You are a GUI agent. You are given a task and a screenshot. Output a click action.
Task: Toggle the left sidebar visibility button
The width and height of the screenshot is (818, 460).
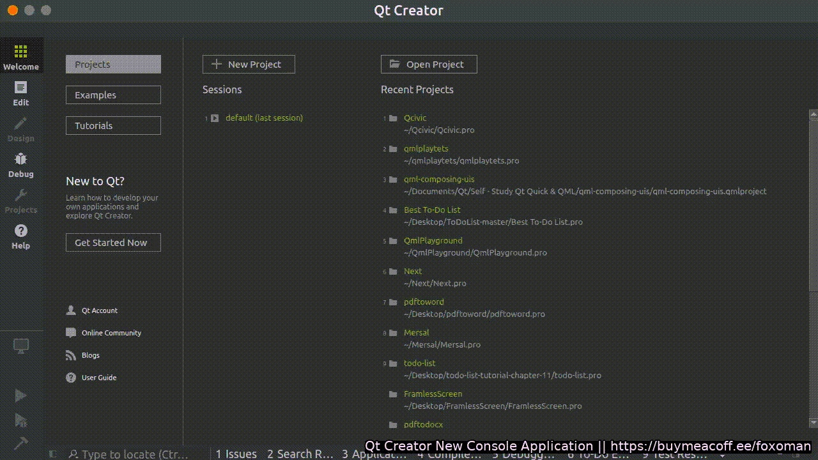[x=53, y=454]
